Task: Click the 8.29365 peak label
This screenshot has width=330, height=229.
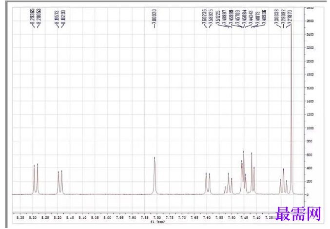Action: [32, 17]
